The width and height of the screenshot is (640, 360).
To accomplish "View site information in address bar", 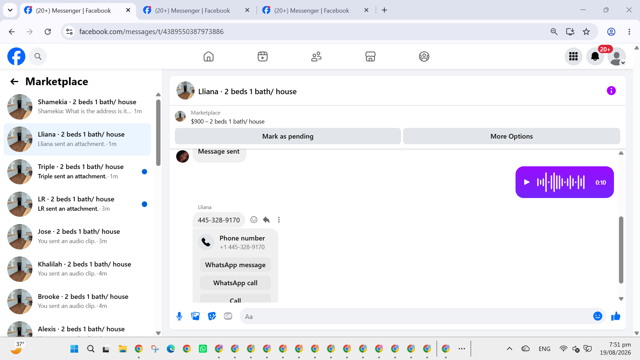I will pos(69,32).
